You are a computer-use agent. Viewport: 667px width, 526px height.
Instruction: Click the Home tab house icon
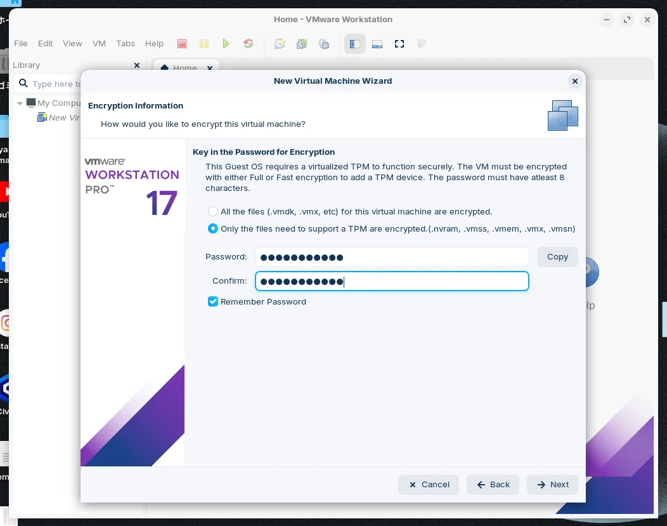point(165,67)
